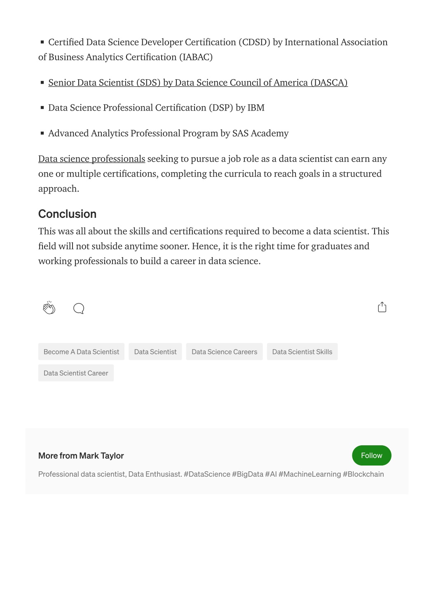
Task: Clap for this article
Action: 49,308
